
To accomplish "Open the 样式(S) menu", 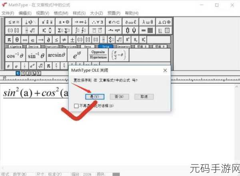I will (79, 13).
